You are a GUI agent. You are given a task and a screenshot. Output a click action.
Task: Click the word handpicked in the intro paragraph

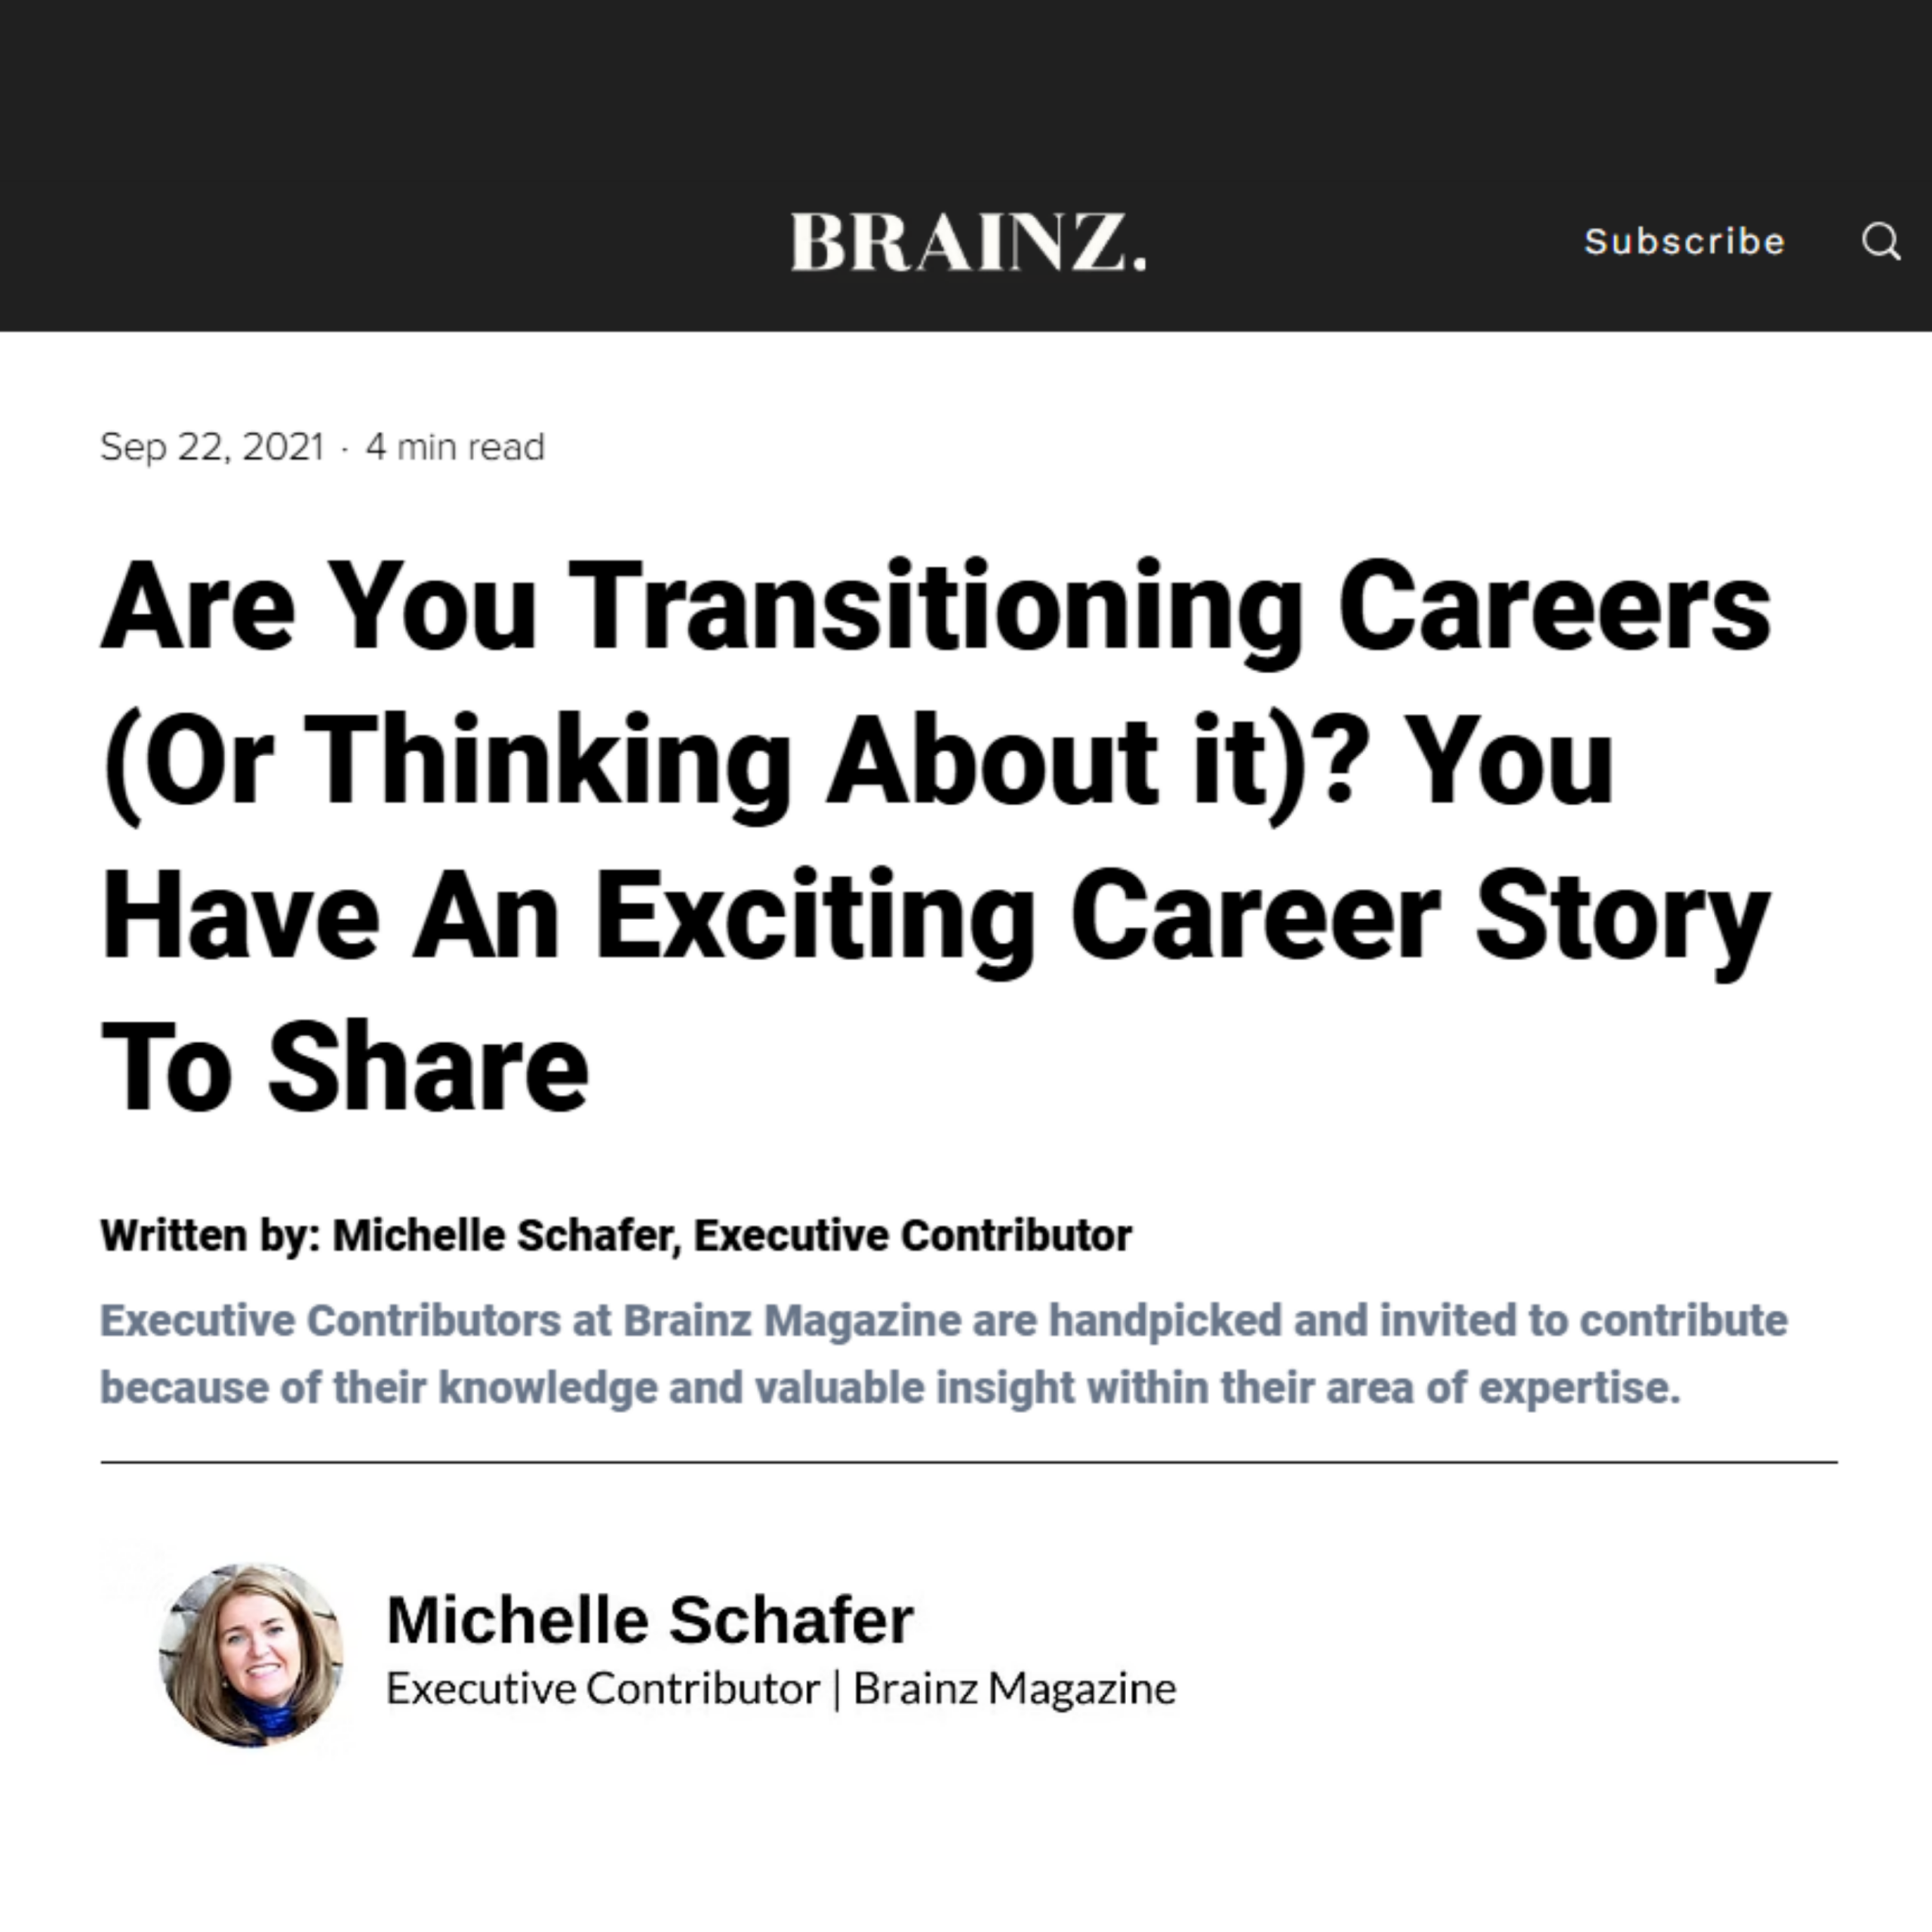[x=1165, y=1321]
